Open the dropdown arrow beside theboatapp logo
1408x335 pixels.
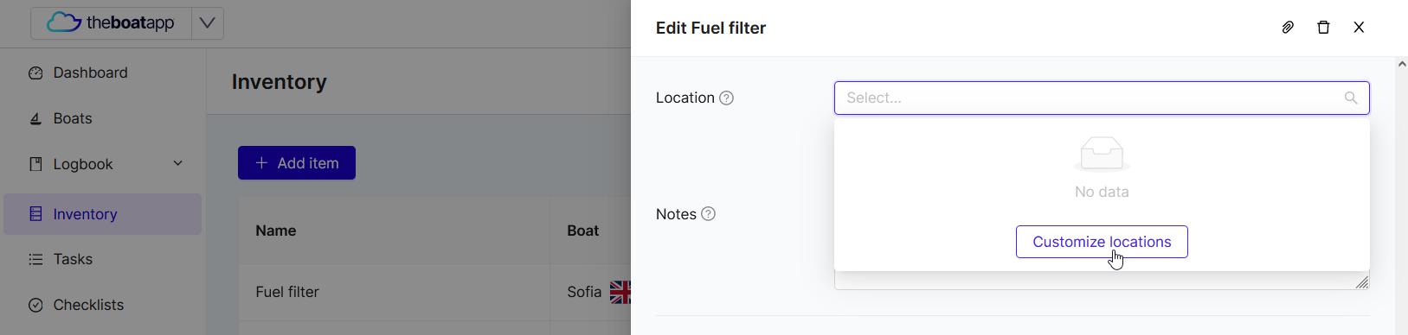(x=207, y=23)
